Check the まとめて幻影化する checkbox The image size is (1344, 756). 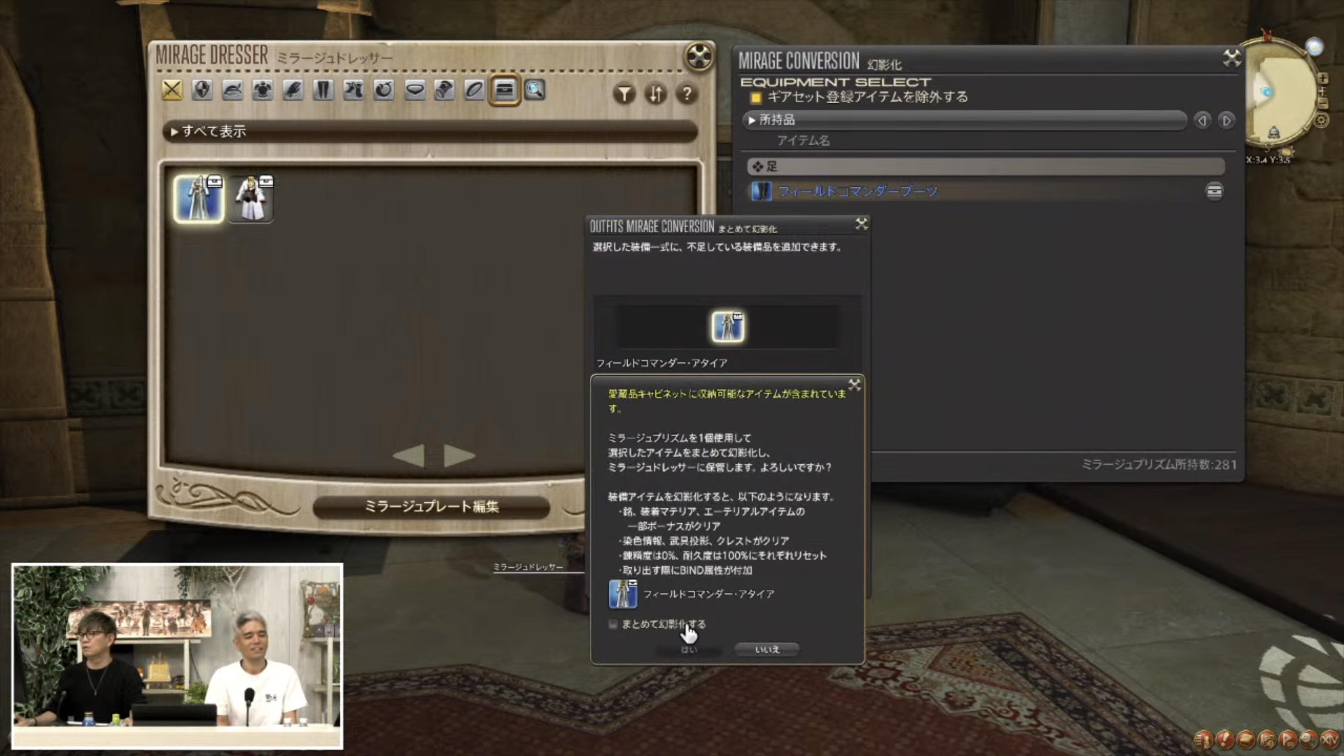click(x=613, y=624)
